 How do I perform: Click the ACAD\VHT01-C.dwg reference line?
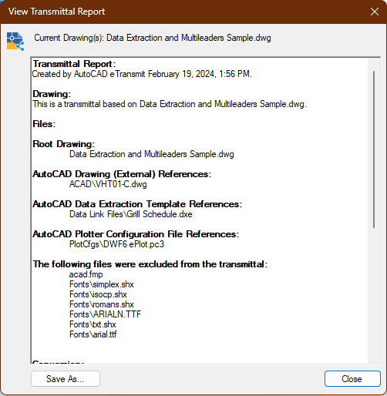click(108, 184)
